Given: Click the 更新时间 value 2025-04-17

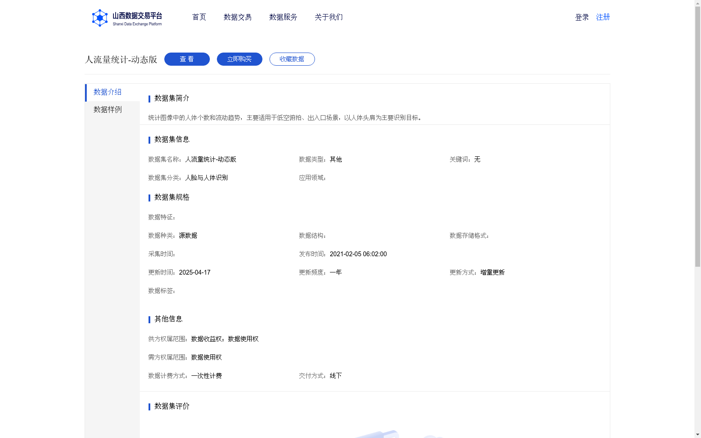Looking at the screenshot, I should pos(195,272).
